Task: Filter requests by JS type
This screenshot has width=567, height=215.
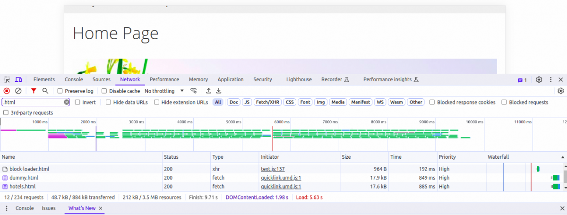Action: (247, 102)
